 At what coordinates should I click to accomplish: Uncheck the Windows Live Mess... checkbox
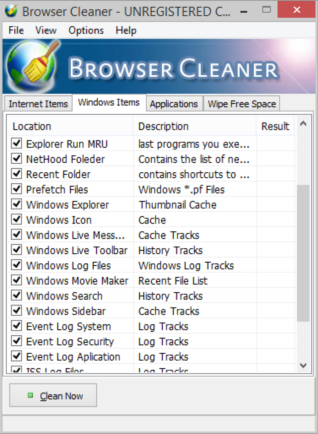[x=17, y=235]
